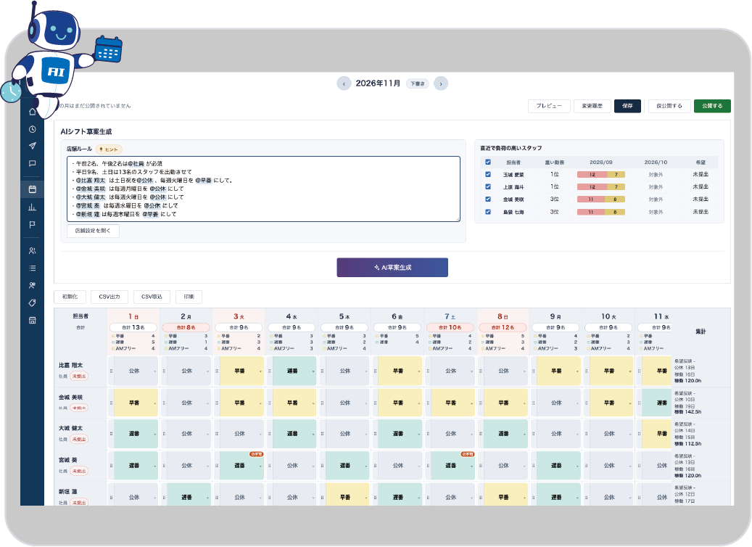Uncheck the 金城 美咲 checkbox in load table

point(488,199)
